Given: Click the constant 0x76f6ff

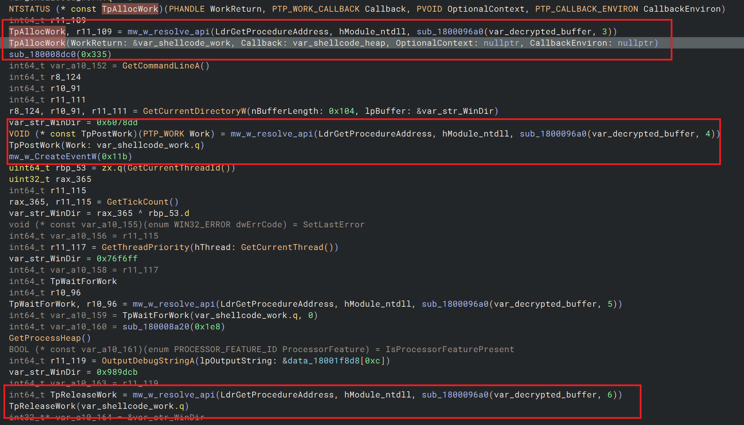Looking at the screenshot, I should click(x=117, y=259).
